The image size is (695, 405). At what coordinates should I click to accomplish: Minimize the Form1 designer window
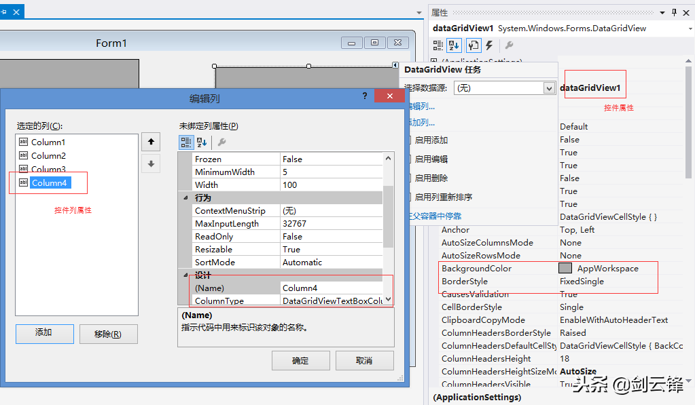tap(351, 43)
